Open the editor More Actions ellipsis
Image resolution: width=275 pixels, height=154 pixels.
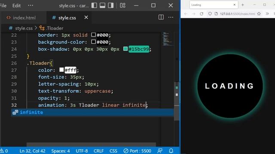point(171,17)
